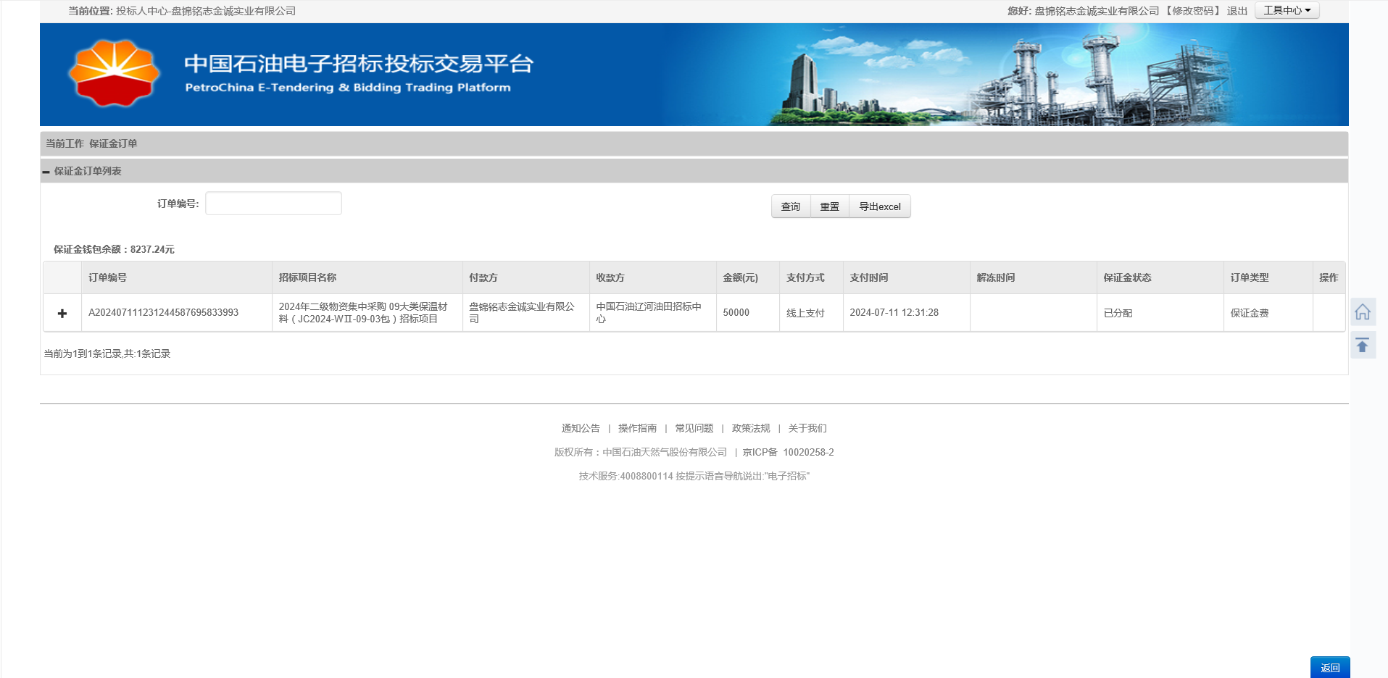Click the PetroChina sun logo
The width and height of the screenshot is (1388, 678).
tap(114, 73)
